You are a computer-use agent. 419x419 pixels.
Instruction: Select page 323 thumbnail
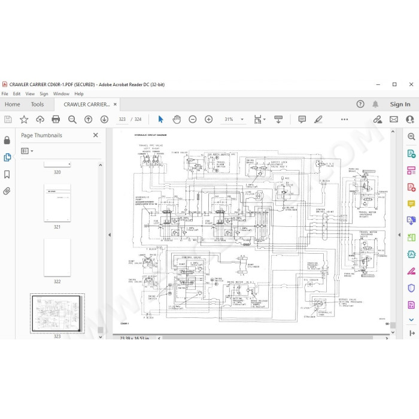pos(57,313)
